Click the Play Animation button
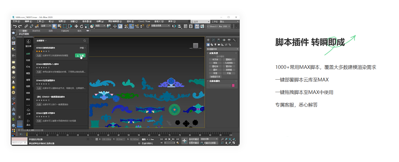Image resolution: width=399 pixels, height=162 pixels. (x=170, y=139)
